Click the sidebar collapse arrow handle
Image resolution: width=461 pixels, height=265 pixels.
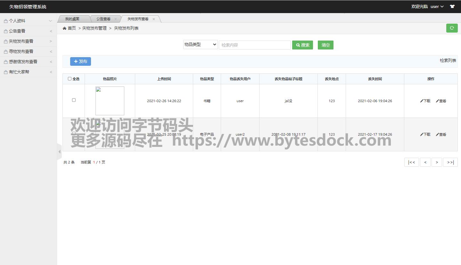point(59,152)
